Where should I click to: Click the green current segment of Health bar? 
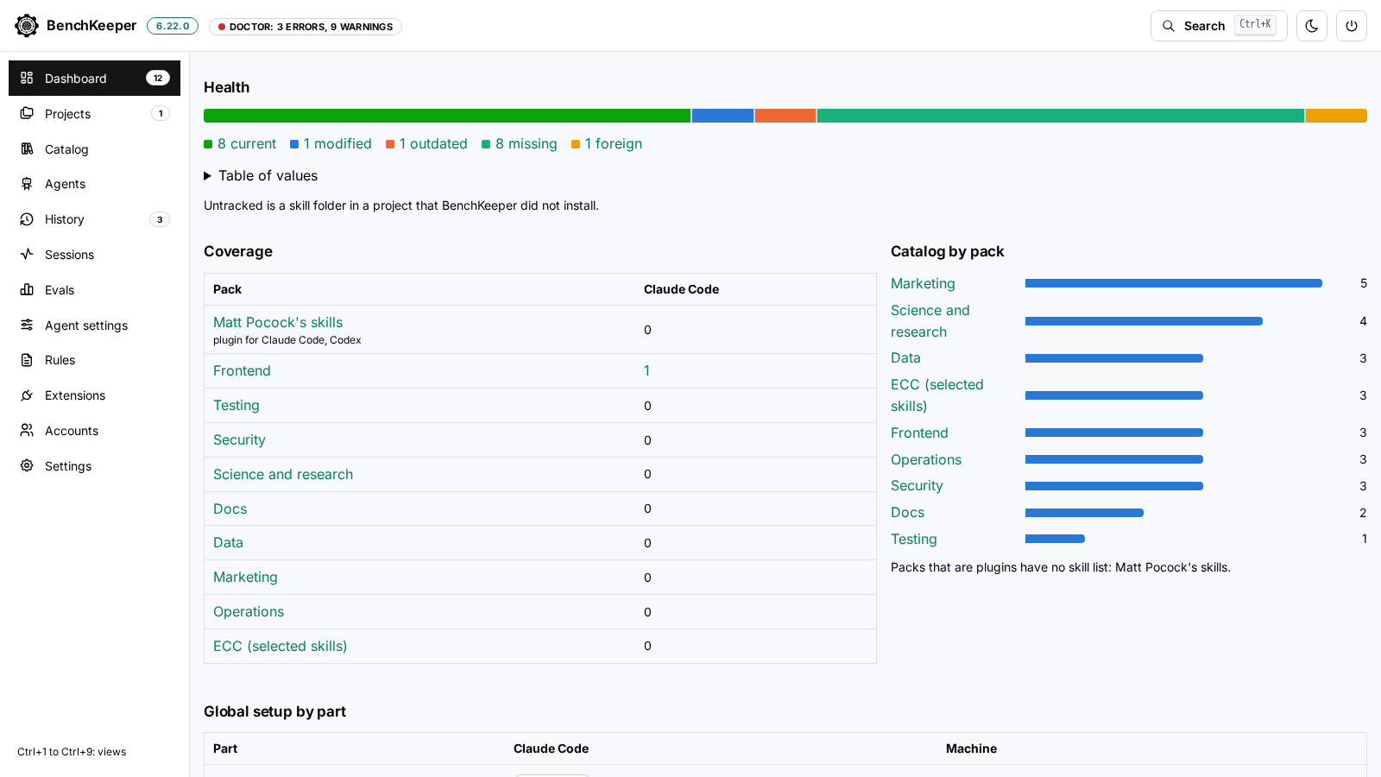point(447,116)
